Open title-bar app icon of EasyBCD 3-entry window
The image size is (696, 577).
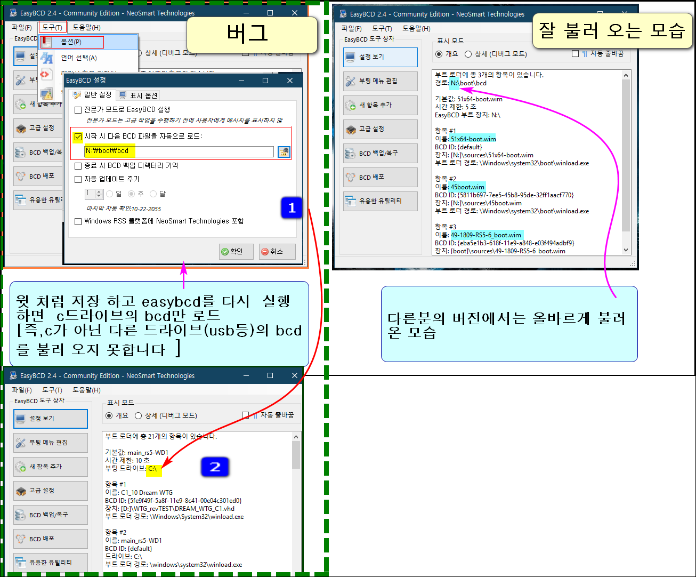pyautogui.click(x=343, y=14)
